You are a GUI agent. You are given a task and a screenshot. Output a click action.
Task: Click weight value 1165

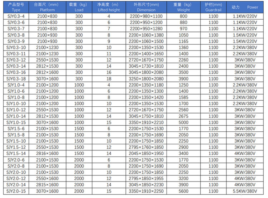[x=183, y=41]
